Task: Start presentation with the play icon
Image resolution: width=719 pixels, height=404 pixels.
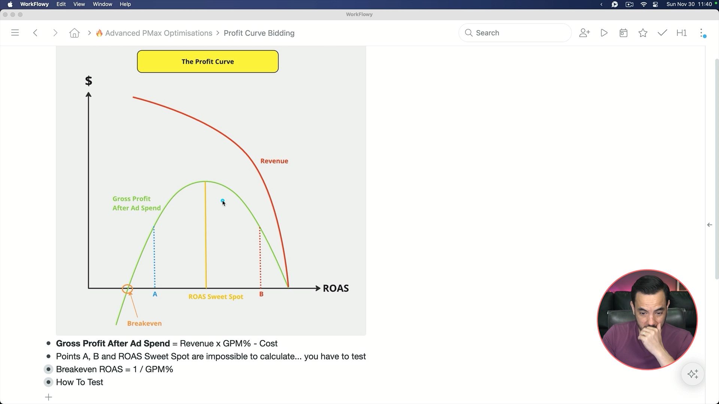Action: 604,33
